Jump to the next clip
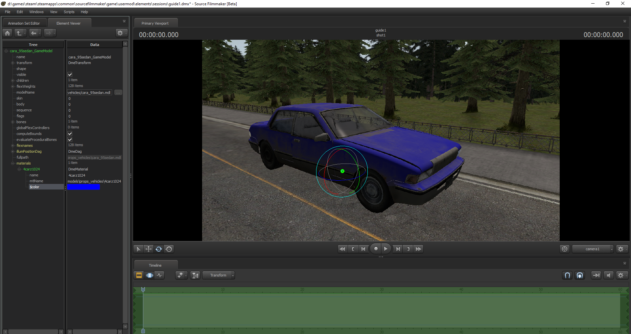 click(418, 249)
